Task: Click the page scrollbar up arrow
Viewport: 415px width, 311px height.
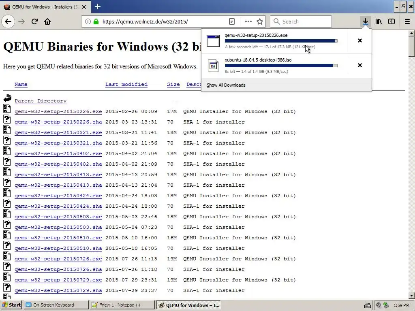Action: pyautogui.click(x=412, y=33)
